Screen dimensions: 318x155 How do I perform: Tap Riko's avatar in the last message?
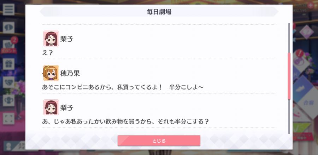(x=51, y=107)
